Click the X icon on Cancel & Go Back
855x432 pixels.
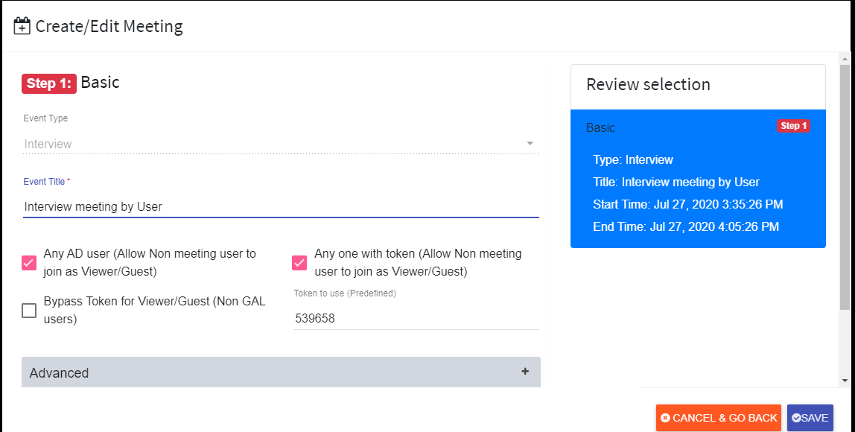pos(665,418)
